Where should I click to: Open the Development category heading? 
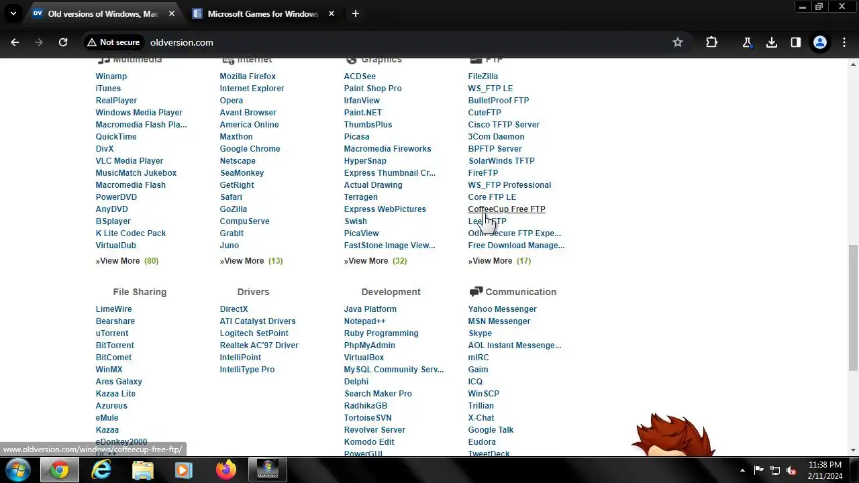click(391, 292)
